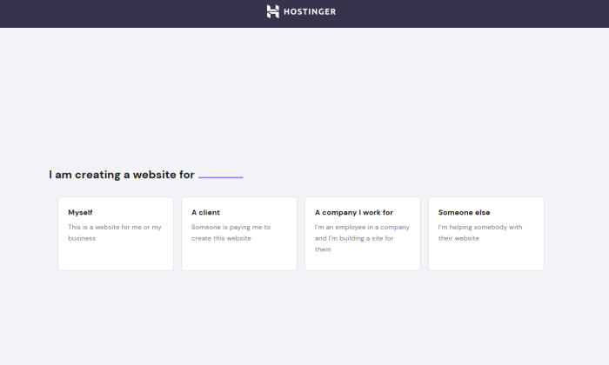The image size is (609, 365).
Task: Click the purple blank underline after heading
Action: (x=221, y=177)
